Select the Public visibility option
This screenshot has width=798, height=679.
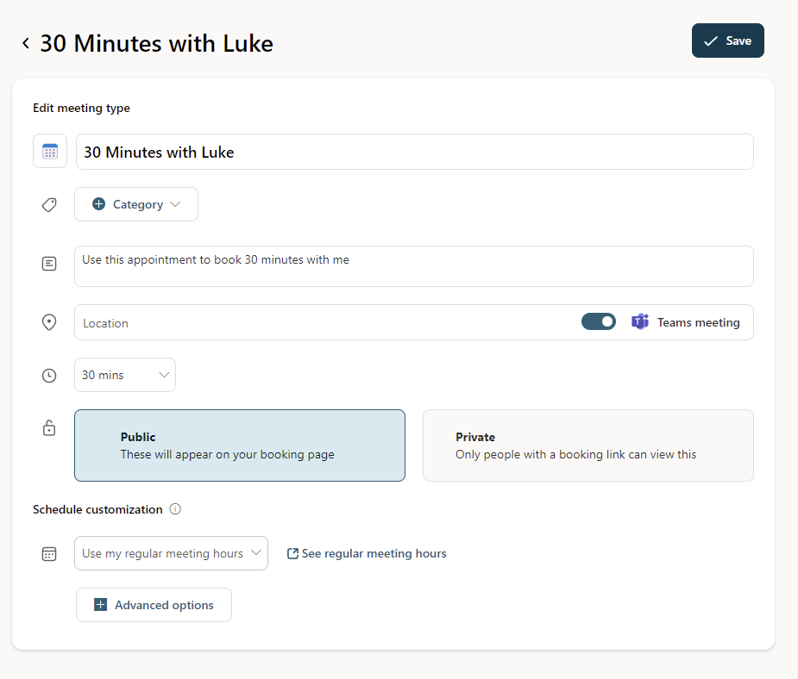click(240, 445)
